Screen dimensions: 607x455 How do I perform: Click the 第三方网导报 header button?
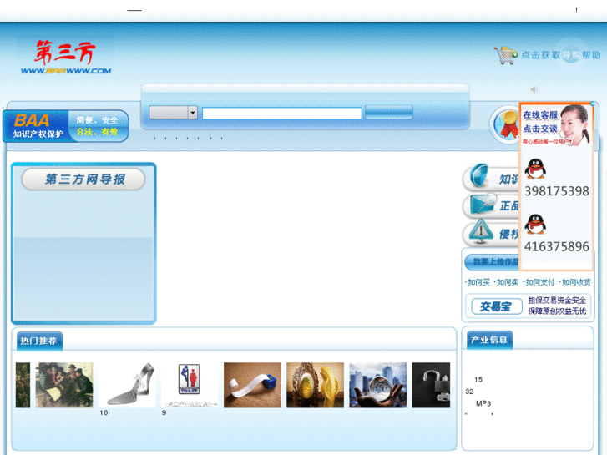click(83, 179)
